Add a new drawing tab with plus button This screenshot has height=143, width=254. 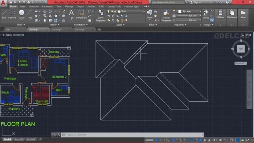click(99, 29)
